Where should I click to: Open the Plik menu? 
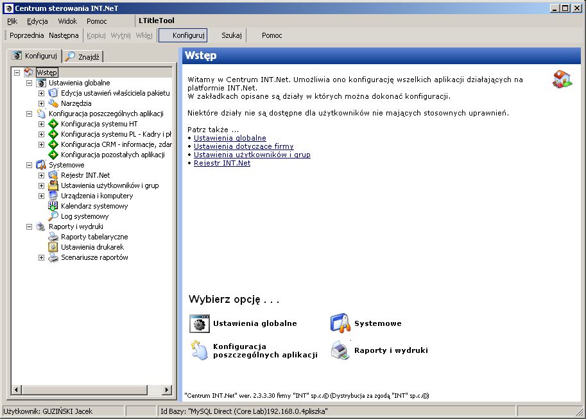pyautogui.click(x=12, y=21)
